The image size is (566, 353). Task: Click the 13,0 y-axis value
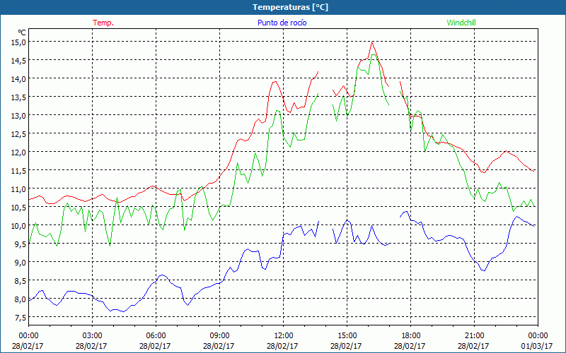coord(19,116)
